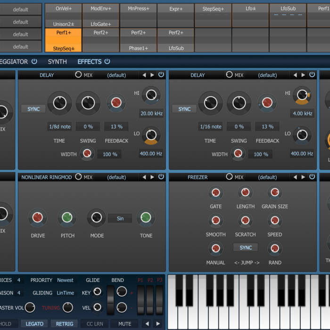Load previous preset in Freezer panel

tap(295, 177)
